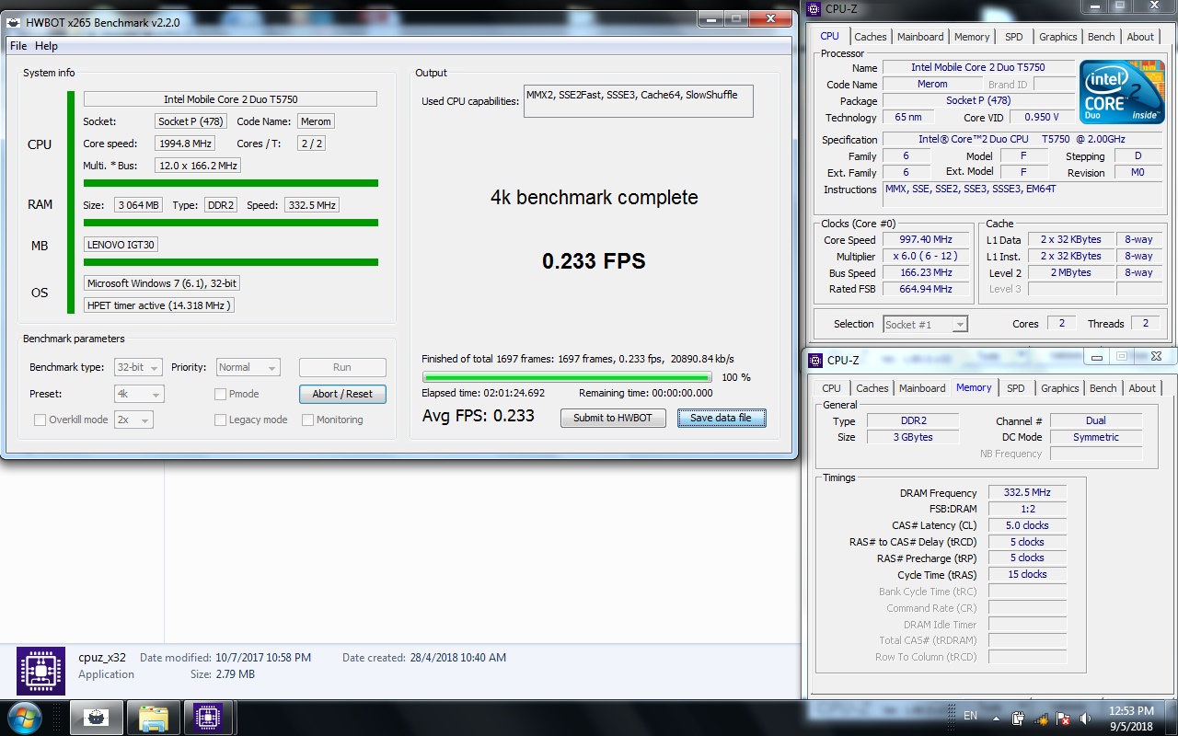The height and width of the screenshot is (736, 1178).
Task: Toggle the Monitoring checkbox
Action: tap(308, 420)
